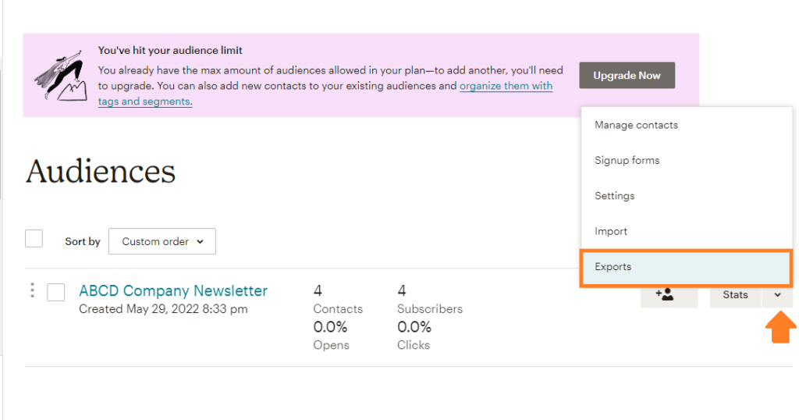Click the climbing figure illustration in the banner
This screenshot has height=420, width=799.
(x=61, y=75)
